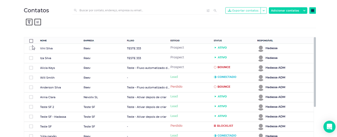
Task: Click Vini Silva's responsible avatar
Action: coord(261,48)
